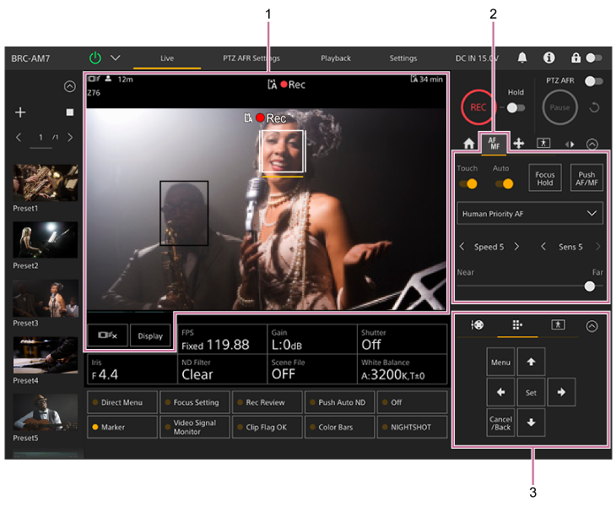Open the notification bell icon
This screenshot has width=616, height=507.
pos(522,58)
